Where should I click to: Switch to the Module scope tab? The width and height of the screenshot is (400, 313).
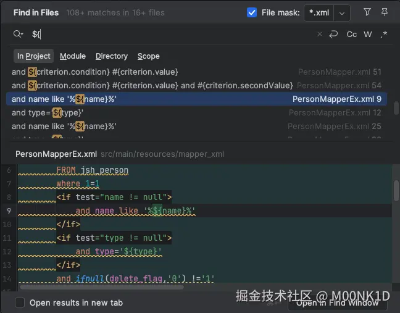[73, 56]
